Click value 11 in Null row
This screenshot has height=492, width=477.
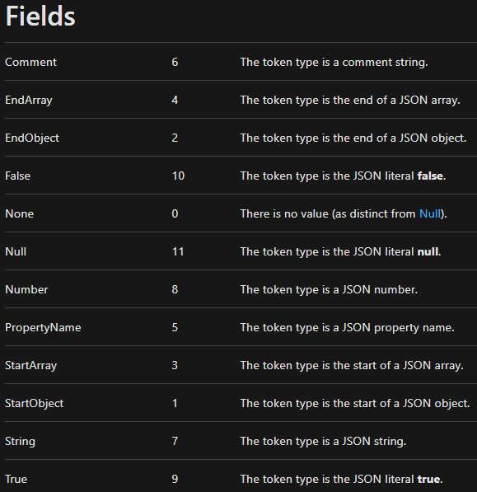(178, 251)
